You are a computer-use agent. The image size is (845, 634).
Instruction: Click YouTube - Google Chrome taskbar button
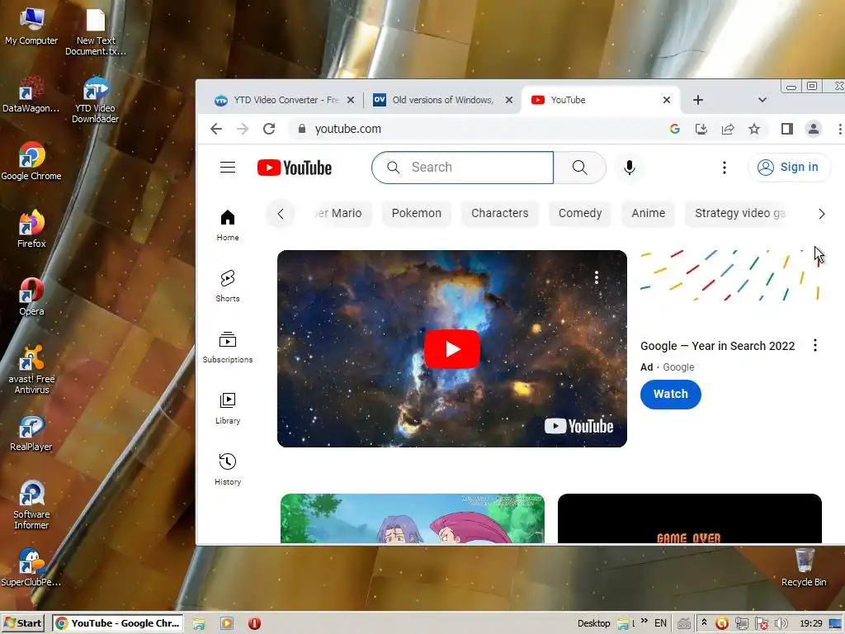[x=118, y=623]
